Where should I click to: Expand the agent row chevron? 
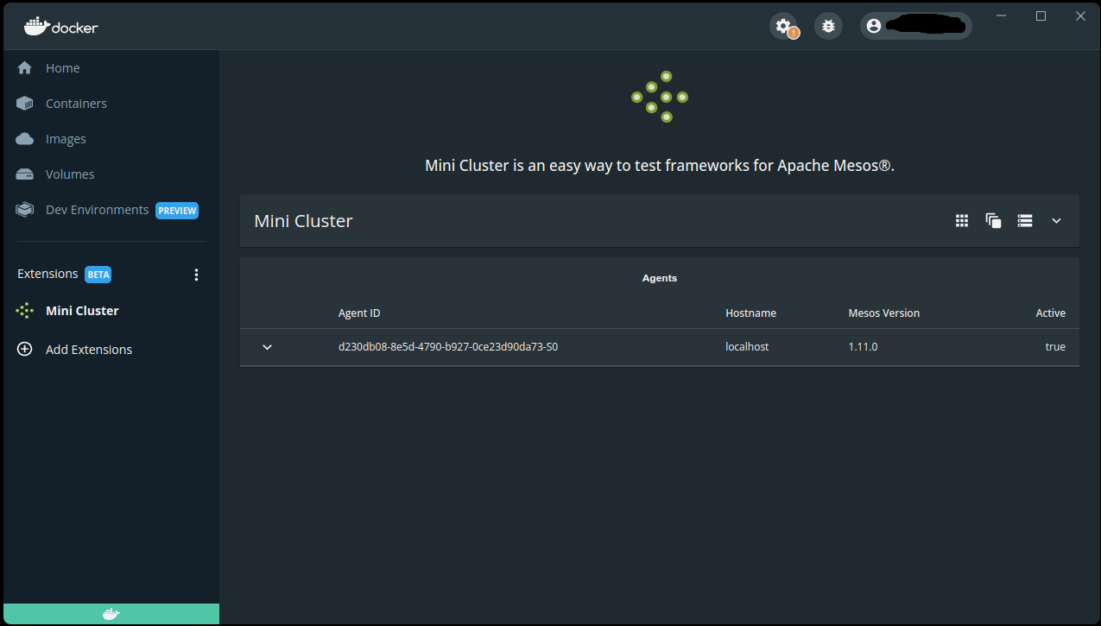click(267, 347)
